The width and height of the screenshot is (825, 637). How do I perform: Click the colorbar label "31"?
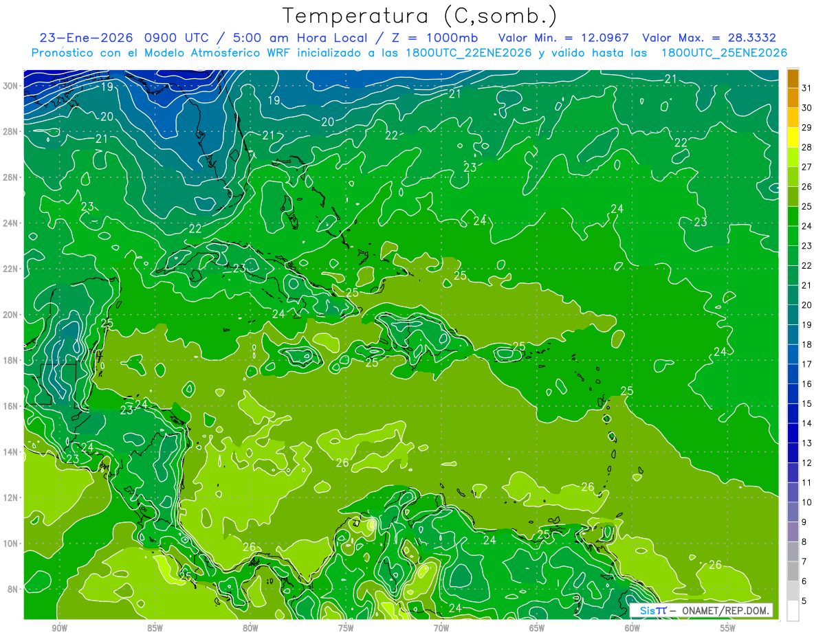click(807, 88)
